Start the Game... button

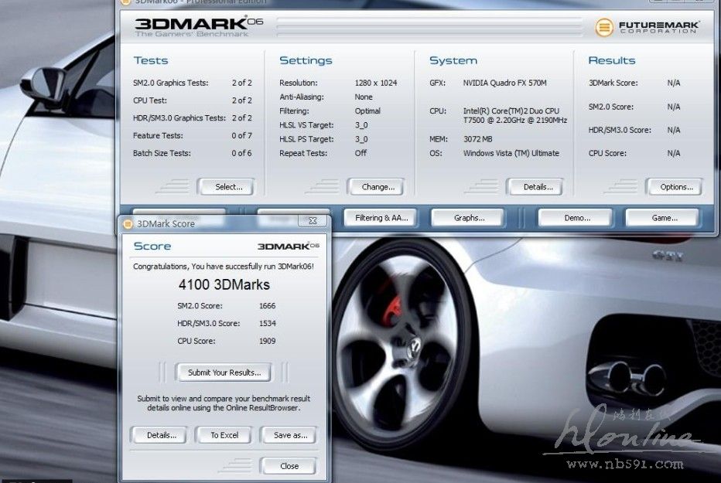(x=664, y=218)
